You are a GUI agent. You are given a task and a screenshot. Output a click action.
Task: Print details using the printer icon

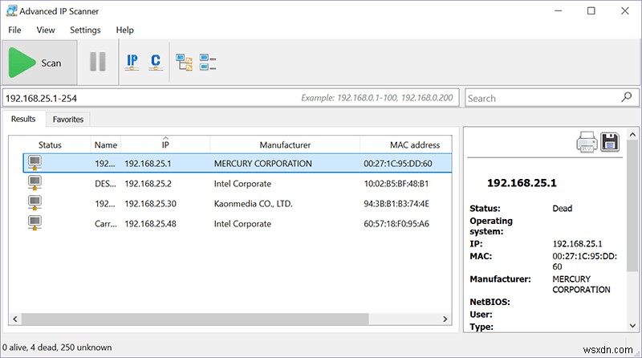[x=587, y=143]
